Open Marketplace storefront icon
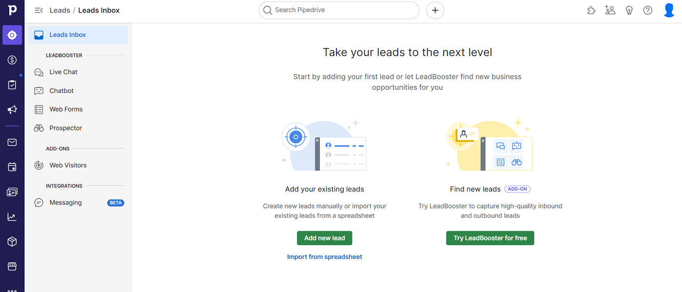Screen dimensions: 682x292 [x=12, y=267]
